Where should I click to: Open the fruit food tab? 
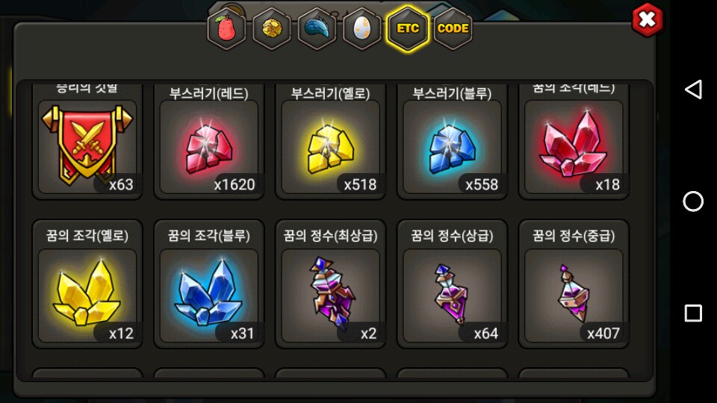pos(226,29)
